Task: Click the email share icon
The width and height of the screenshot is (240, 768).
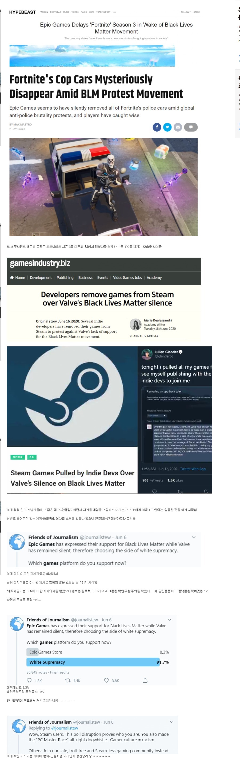Action: 178,127
